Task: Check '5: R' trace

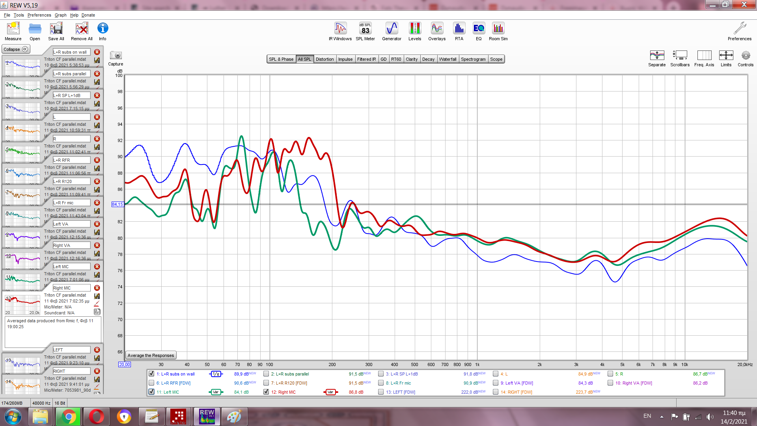Action: click(x=610, y=374)
